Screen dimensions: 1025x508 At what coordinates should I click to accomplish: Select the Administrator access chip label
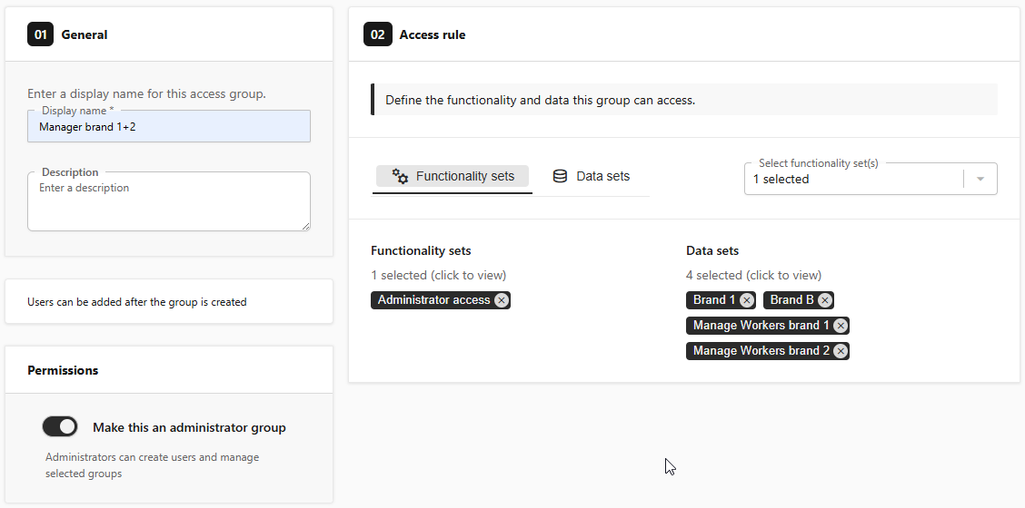433,300
